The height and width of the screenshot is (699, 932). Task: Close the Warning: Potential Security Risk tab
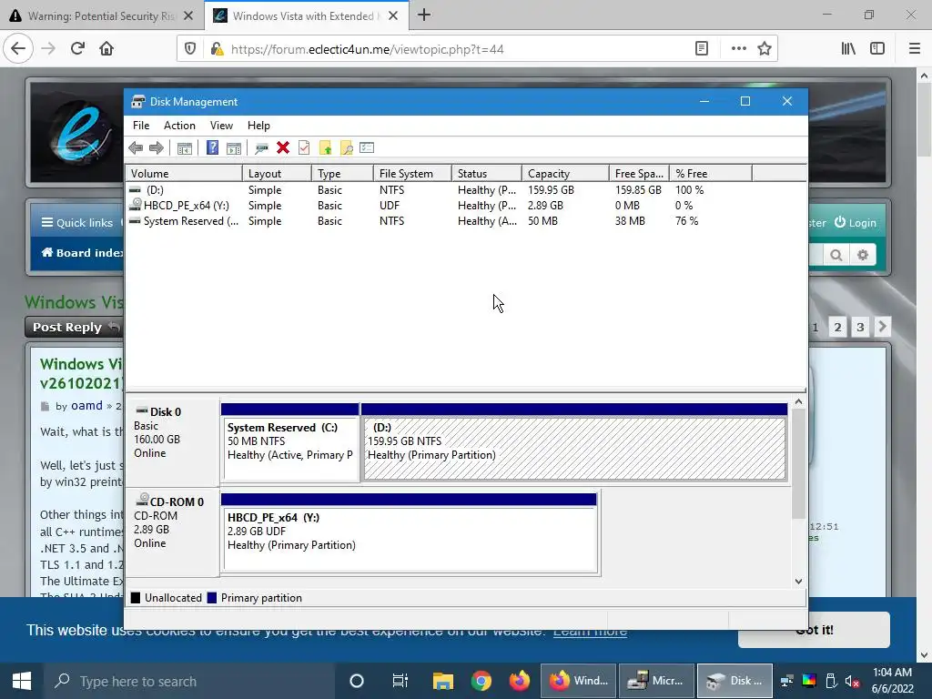[x=188, y=16]
